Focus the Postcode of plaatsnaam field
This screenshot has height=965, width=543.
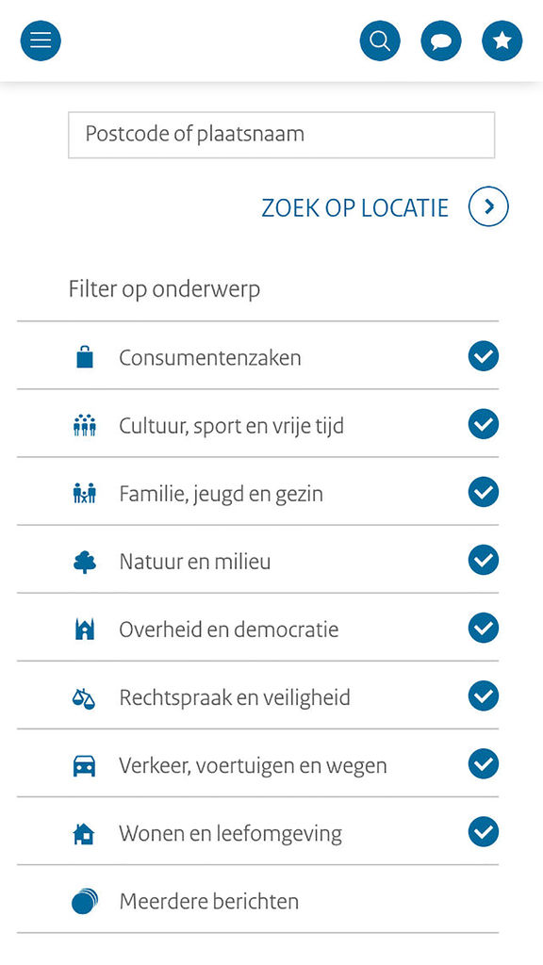281,135
